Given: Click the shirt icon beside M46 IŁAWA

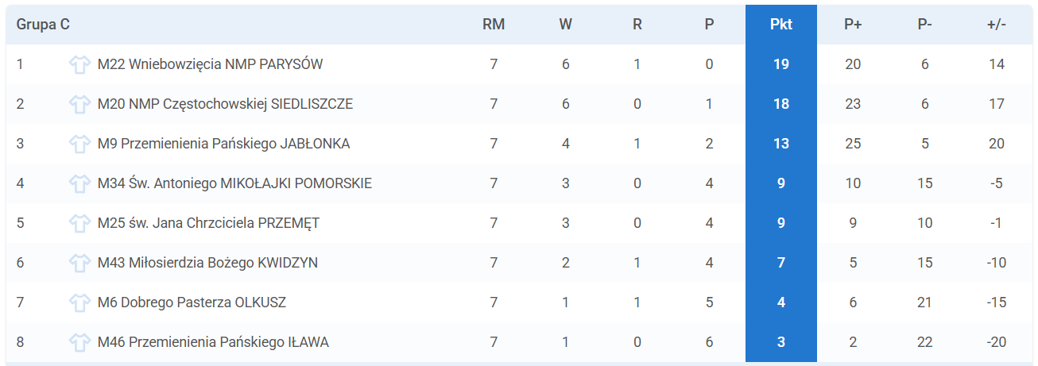Looking at the screenshot, I should tap(79, 342).
